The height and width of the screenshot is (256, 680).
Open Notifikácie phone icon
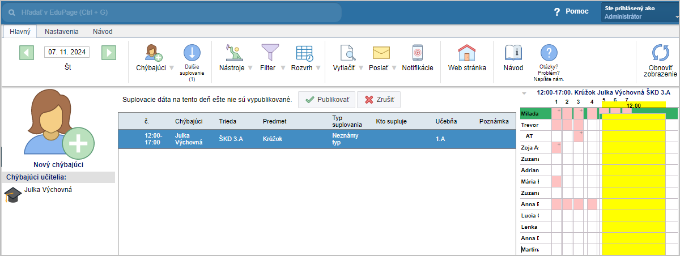point(417,53)
